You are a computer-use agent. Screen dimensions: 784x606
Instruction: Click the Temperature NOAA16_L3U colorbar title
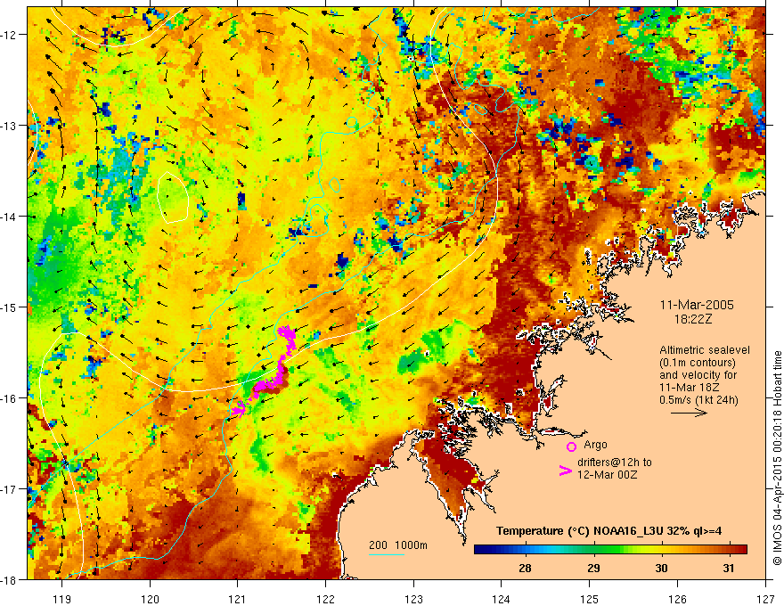(x=608, y=531)
